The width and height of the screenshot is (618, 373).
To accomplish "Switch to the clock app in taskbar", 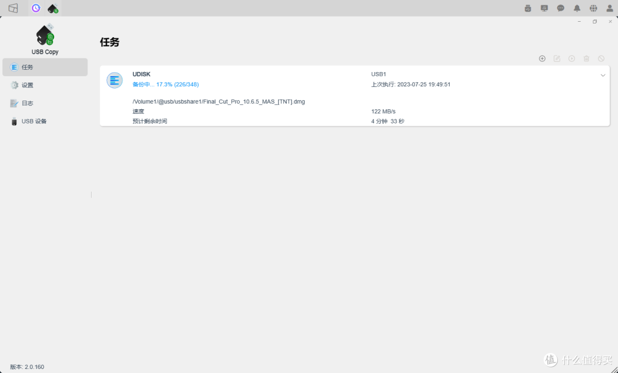I will click(x=36, y=8).
